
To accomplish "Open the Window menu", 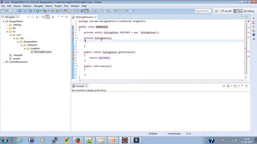I will 75,6.
